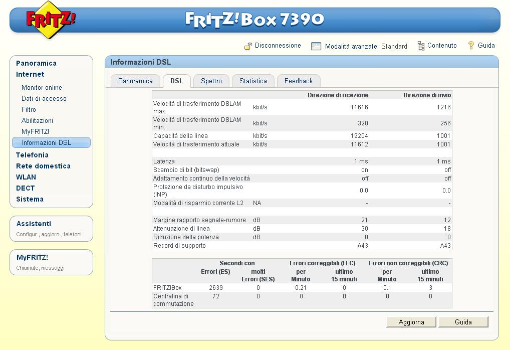Open the WLAN sidebar section
Image resolution: width=510 pixels, height=350 pixels.
[26, 177]
